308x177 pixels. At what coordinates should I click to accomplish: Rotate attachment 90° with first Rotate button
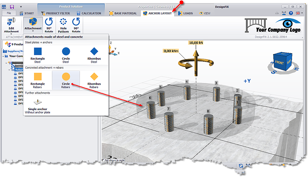[x=49, y=25]
